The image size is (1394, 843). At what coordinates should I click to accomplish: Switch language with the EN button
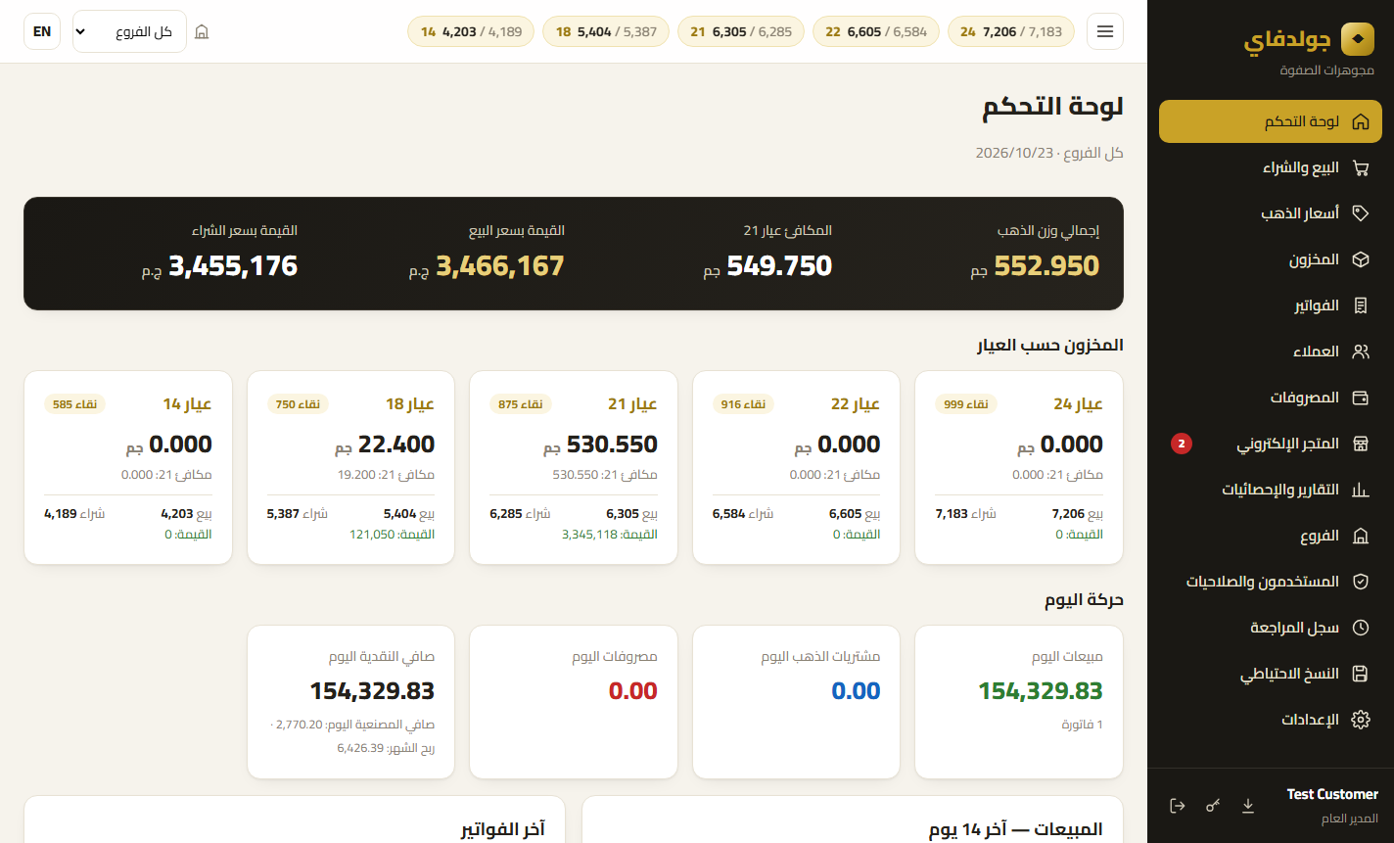[x=42, y=31]
